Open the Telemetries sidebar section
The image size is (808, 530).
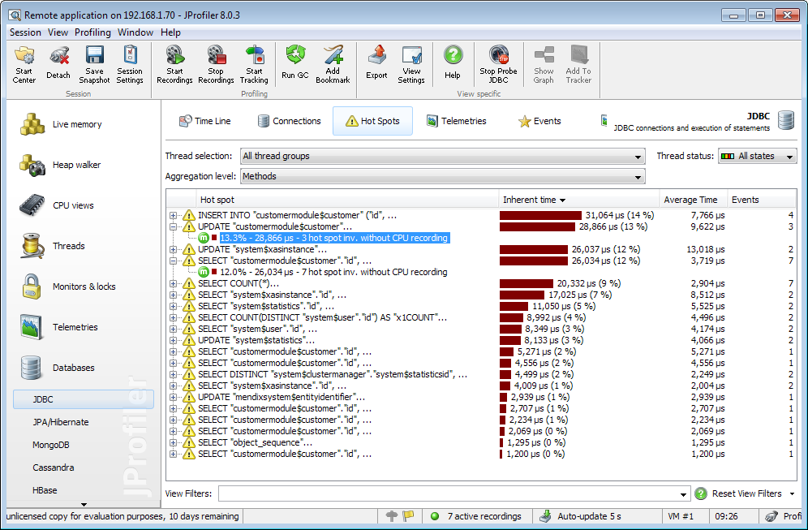[58, 327]
